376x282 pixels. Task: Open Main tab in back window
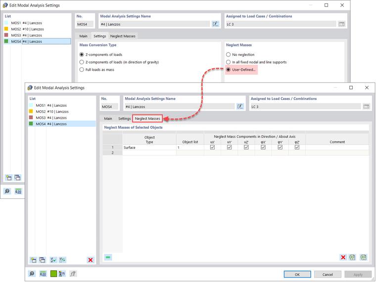(x=83, y=36)
